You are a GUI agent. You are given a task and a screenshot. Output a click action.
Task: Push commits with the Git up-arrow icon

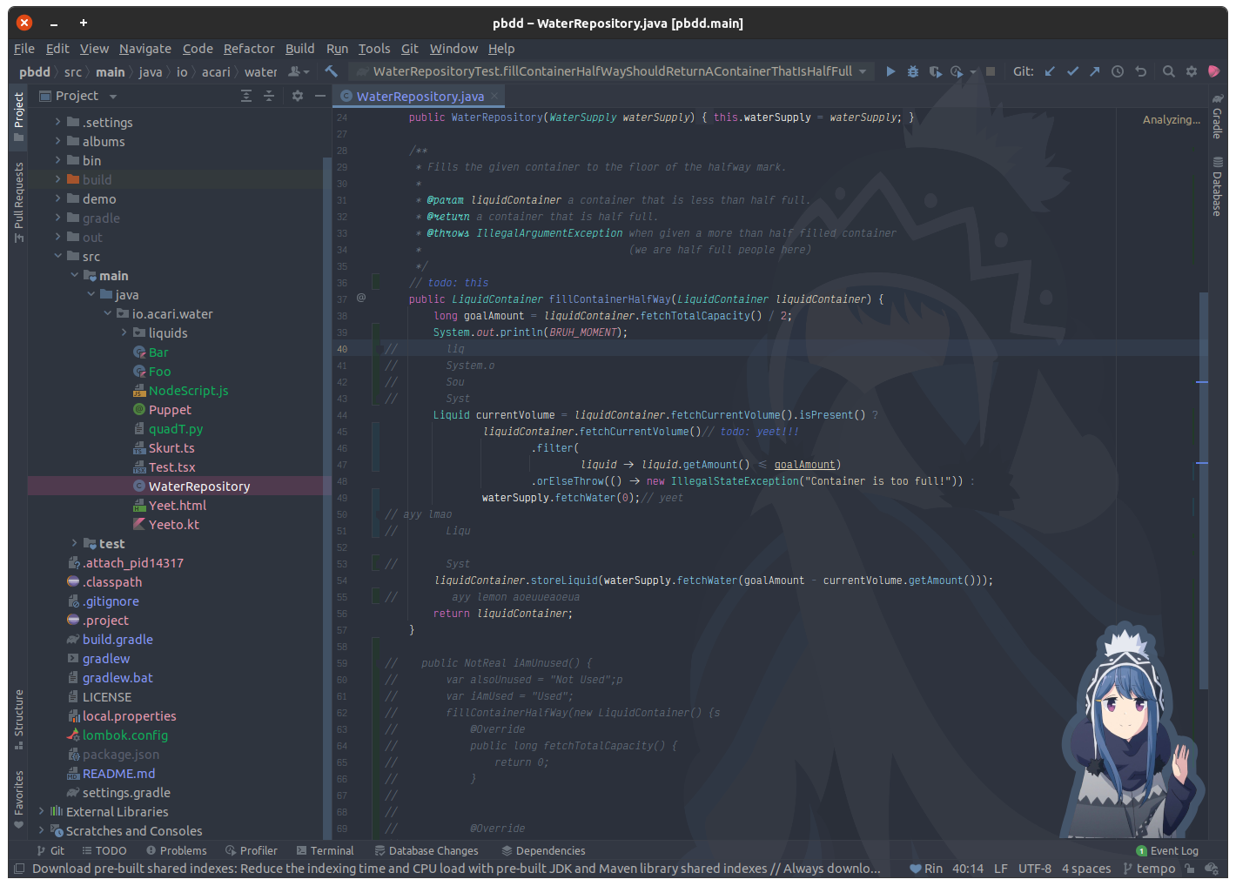1094,71
